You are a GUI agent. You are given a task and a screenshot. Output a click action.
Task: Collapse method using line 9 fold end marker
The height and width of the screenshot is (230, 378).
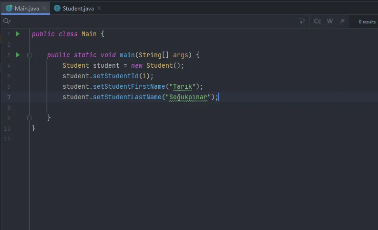[29, 118]
